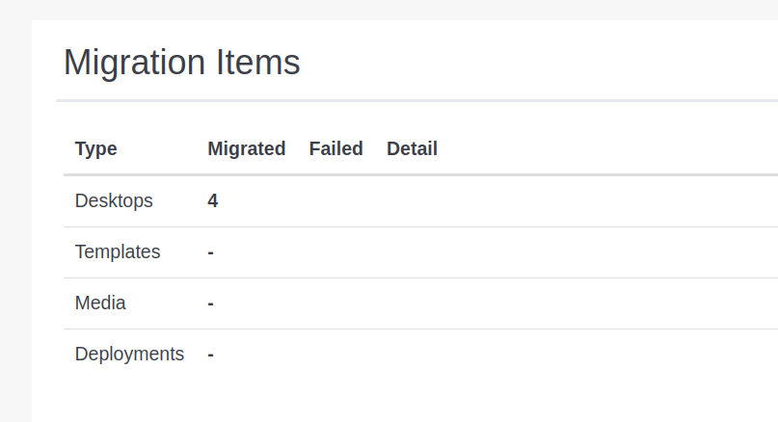This screenshot has height=422, width=778.
Task: Click the Type column header
Action: pos(95,148)
